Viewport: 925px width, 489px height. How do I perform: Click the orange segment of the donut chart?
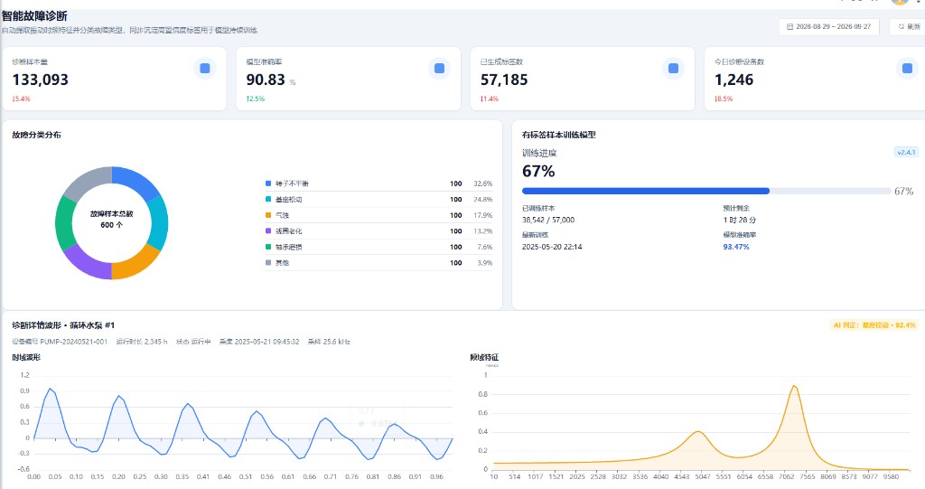pyautogui.click(x=134, y=265)
